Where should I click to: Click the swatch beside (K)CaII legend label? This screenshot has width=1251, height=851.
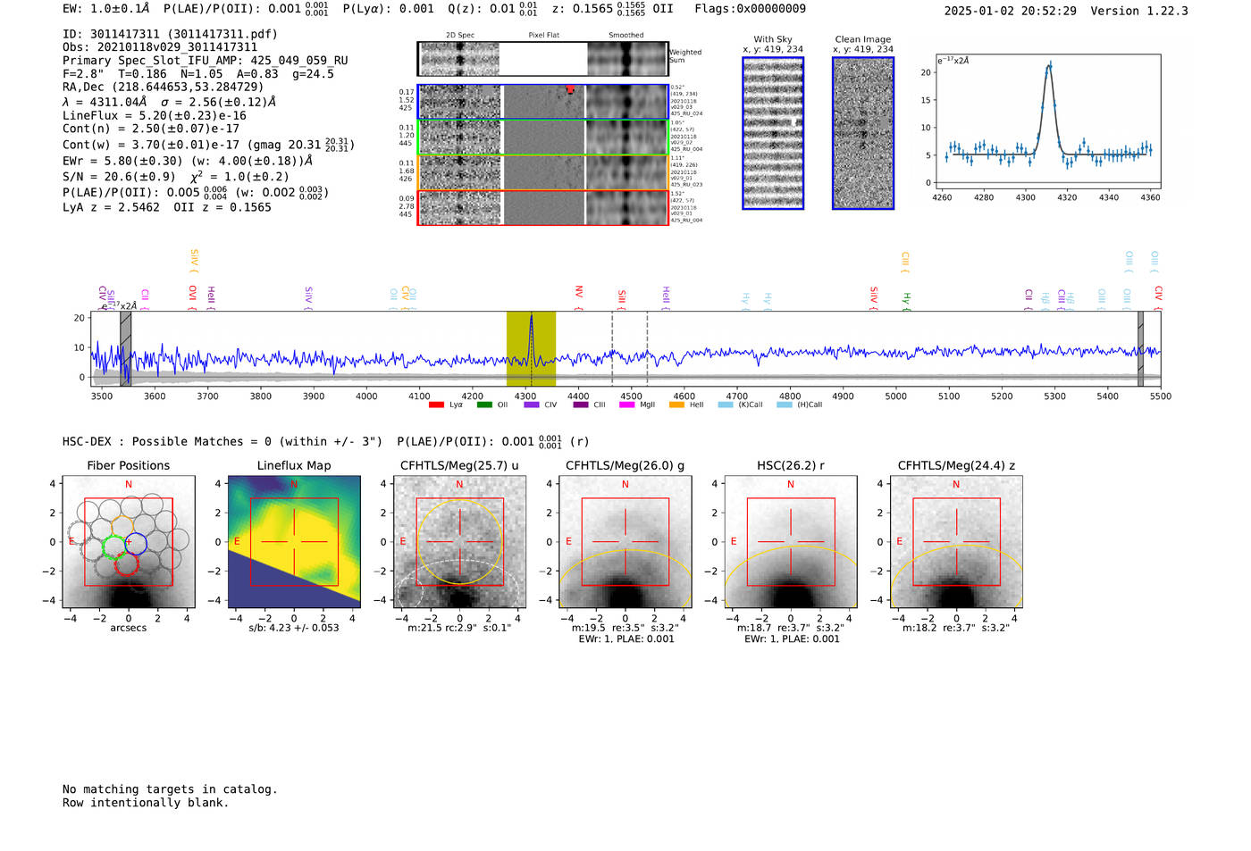tap(726, 405)
